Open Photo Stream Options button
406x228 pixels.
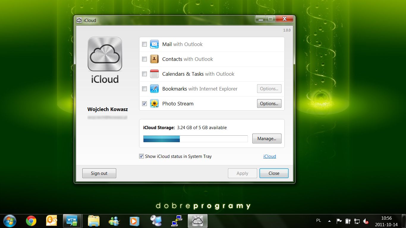[269, 103]
